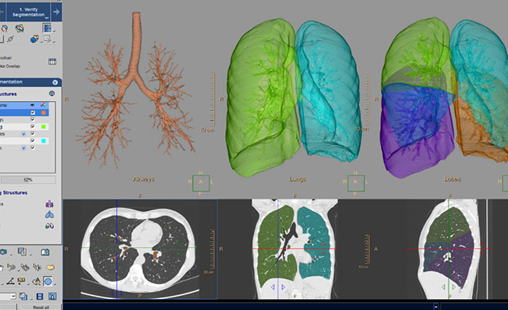Open the dropdown arrow beside copy images icon
This screenshot has width=508, height=310.
[30, 255]
